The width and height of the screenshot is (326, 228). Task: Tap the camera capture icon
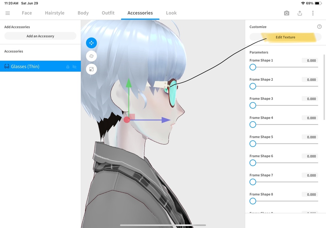coord(287,13)
